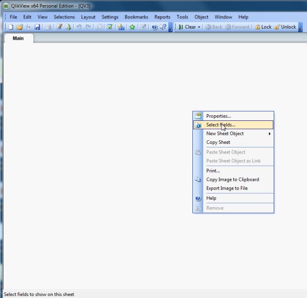Click the QlikView logo in title bar
The image size is (307, 298).
6,6
